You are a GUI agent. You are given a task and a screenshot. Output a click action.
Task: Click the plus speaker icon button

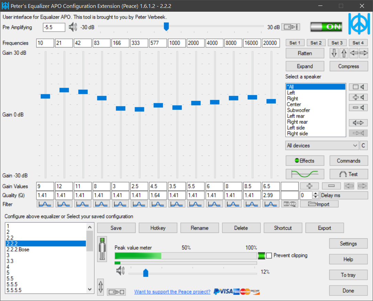click(x=358, y=97)
